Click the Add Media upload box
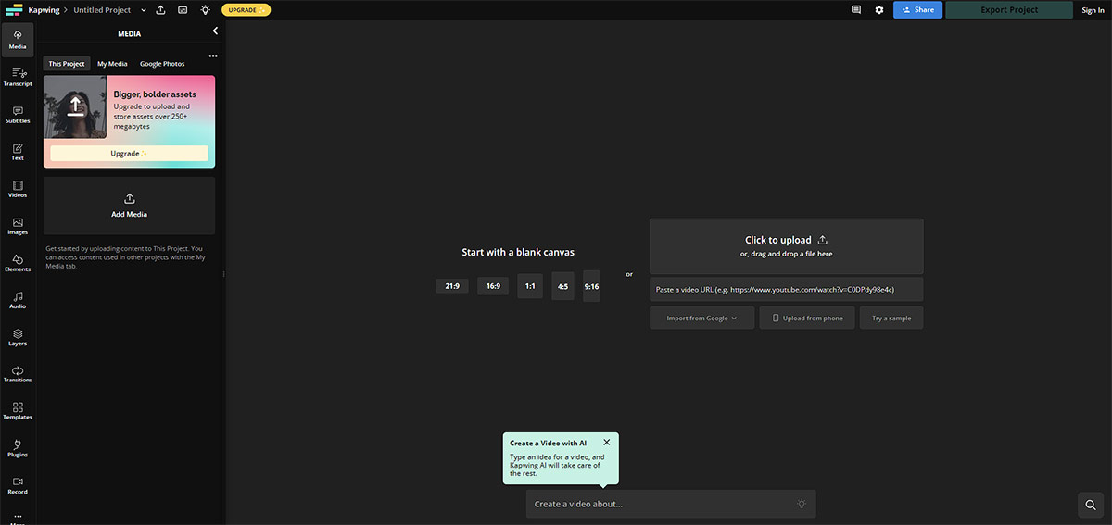1112x525 pixels. (x=129, y=206)
